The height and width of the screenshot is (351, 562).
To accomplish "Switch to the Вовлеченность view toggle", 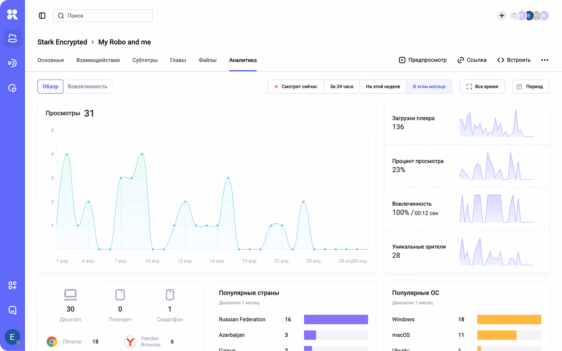I will point(88,86).
